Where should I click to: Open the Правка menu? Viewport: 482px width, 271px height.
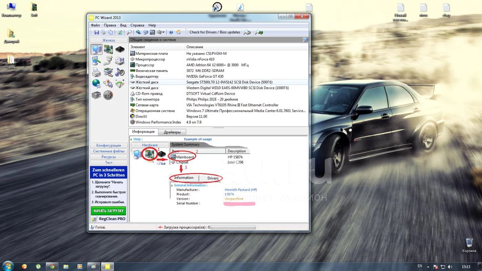point(110,25)
